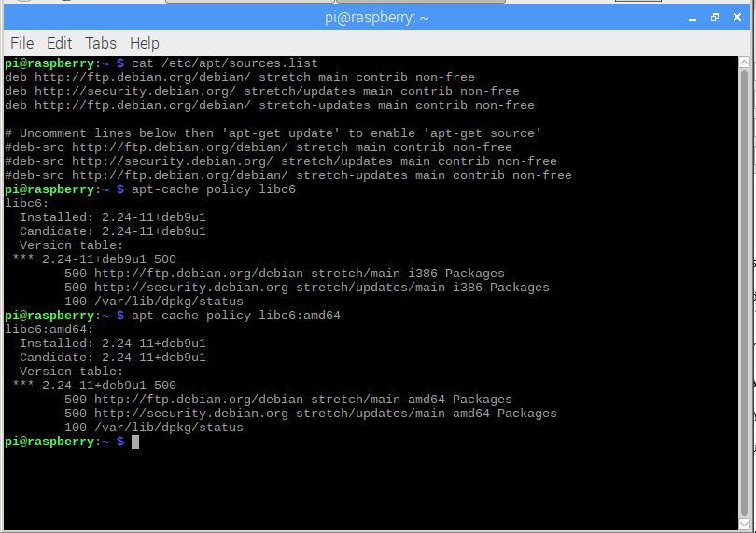This screenshot has height=533, width=756.
Task: Click the line 'stretch/updates/main amd64 Packages'
Action: click(311, 414)
